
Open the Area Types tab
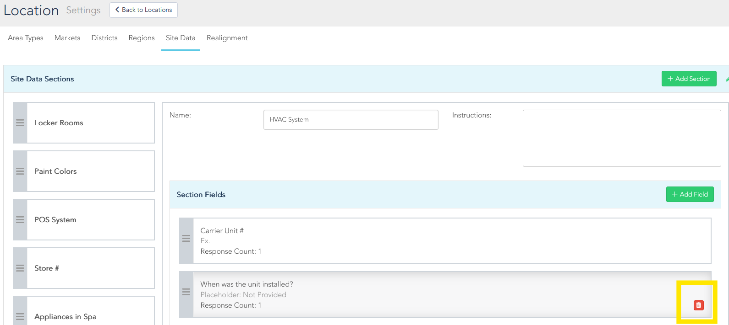click(x=26, y=38)
